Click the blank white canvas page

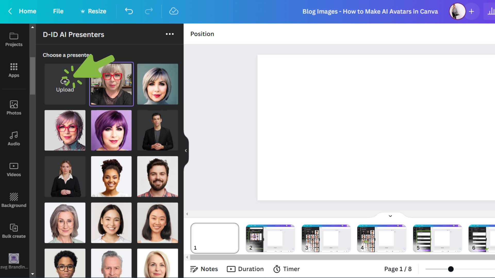pyautogui.click(x=376, y=127)
